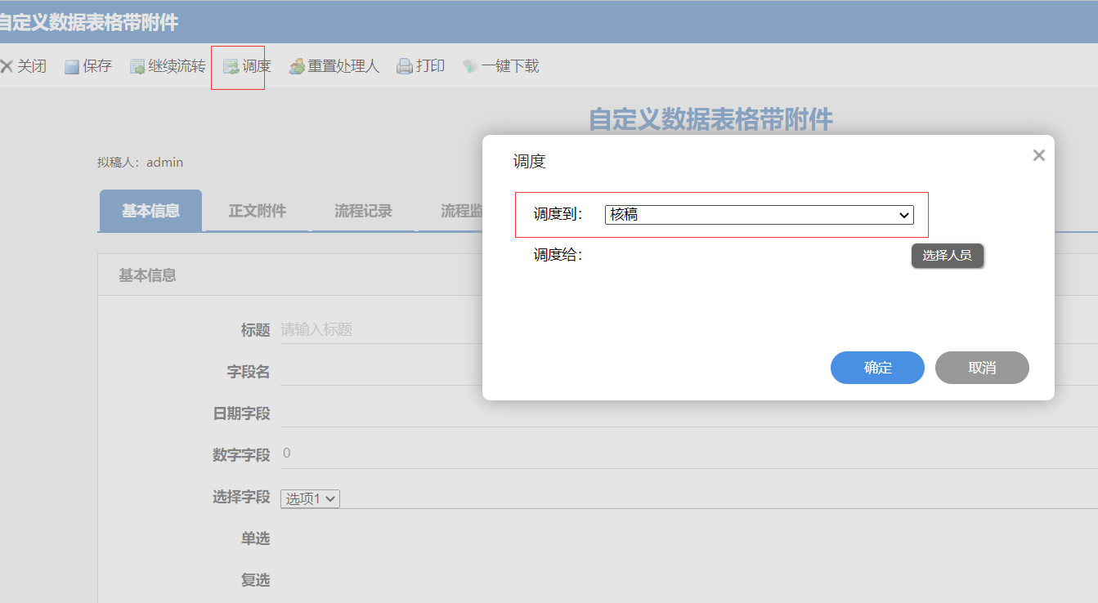Expand the 选择字段 dropdown showing 选项1
1098x603 pixels.
click(310, 498)
